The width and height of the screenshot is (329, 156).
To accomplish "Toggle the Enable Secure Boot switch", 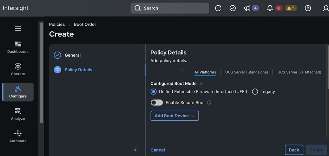I will pyautogui.click(x=157, y=103).
